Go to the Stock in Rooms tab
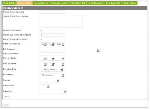The image size is (150, 109). [41, 3]
